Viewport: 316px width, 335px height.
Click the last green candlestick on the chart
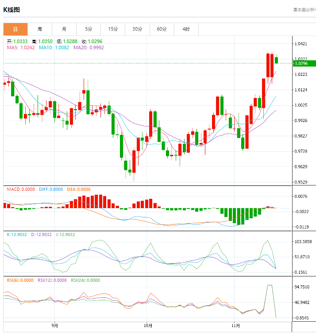click(x=276, y=60)
